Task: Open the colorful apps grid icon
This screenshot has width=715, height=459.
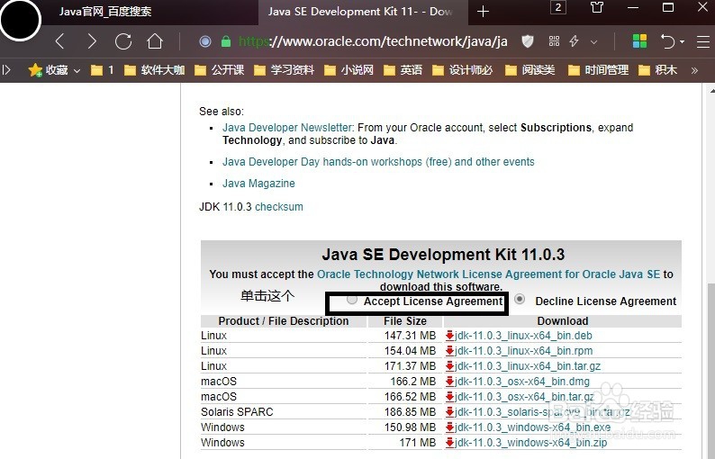Action: [x=639, y=41]
